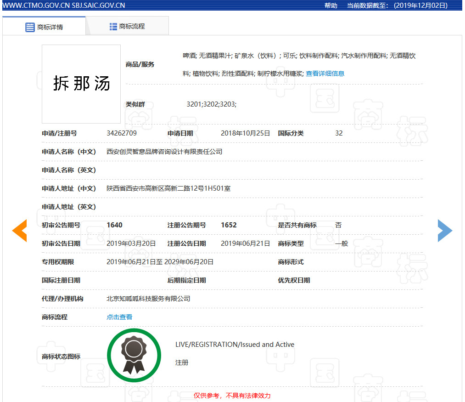
Task: Open the 帮助 help link
Action: point(331,6)
